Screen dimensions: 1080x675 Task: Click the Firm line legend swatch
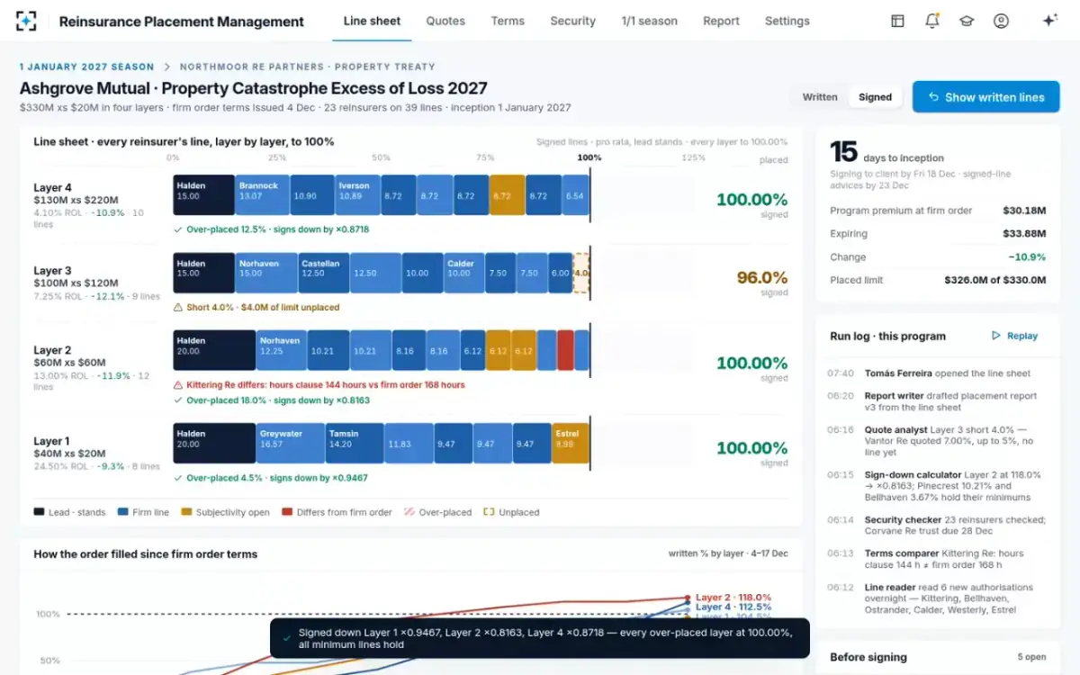[122, 512]
